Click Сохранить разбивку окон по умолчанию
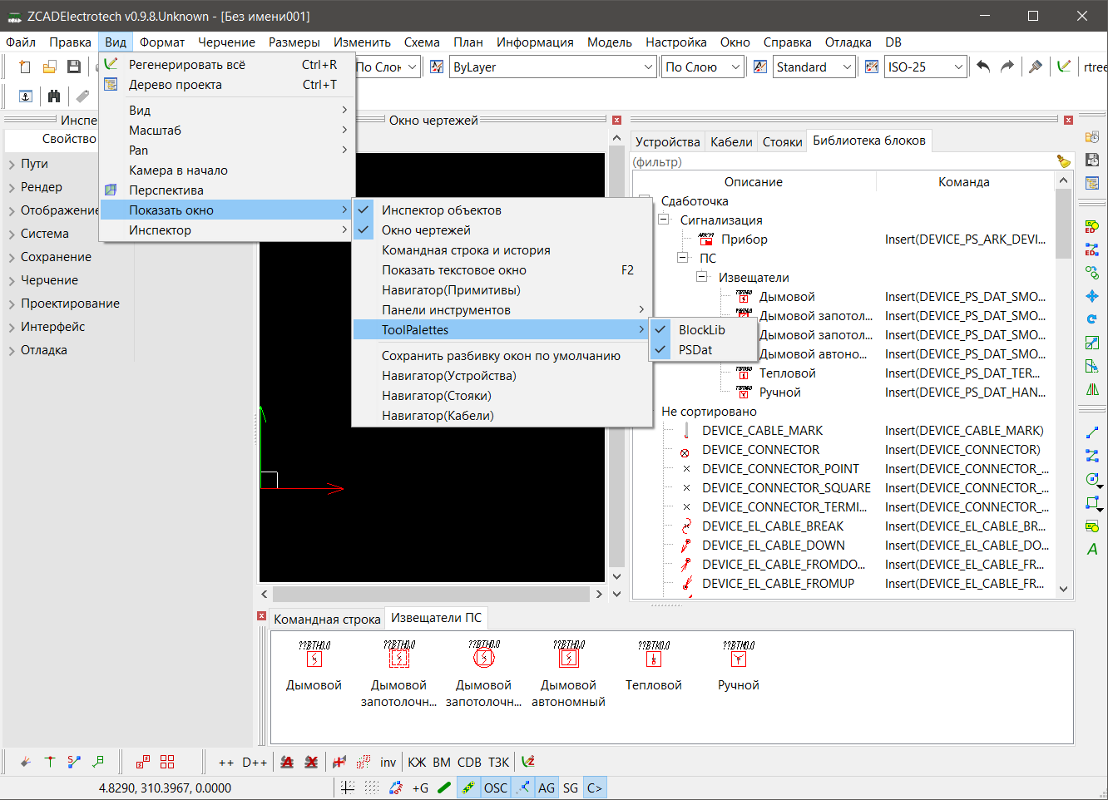 [x=501, y=356]
